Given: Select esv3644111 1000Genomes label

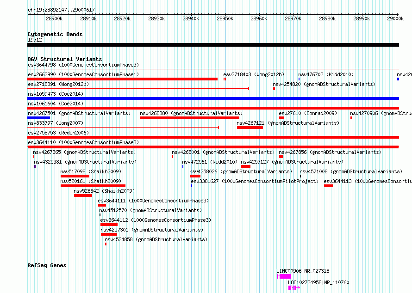Looking at the screenshot, I should pyautogui.click(x=153, y=201).
